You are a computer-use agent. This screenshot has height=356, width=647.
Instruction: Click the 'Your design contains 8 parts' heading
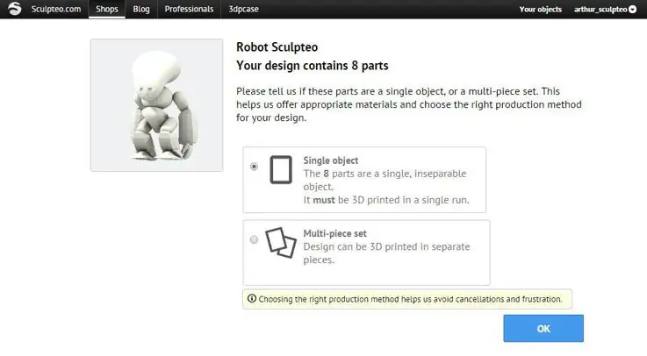click(312, 66)
